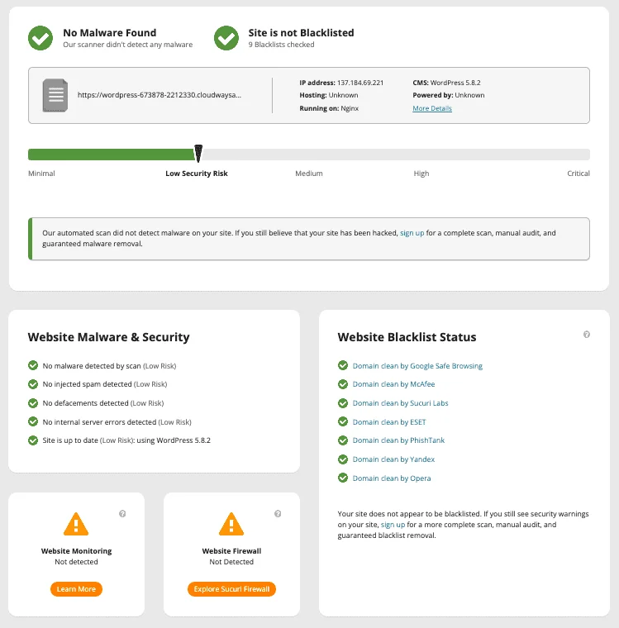
Task: Click the Website Firewall orange warning triangle
Action: pos(231,524)
